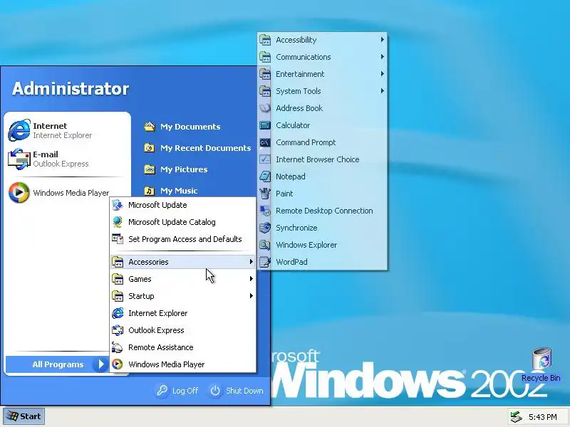Image resolution: width=570 pixels, height=427 pixels.
Task: Expand the Communications submenu arrow
Action: coord(383,57)
